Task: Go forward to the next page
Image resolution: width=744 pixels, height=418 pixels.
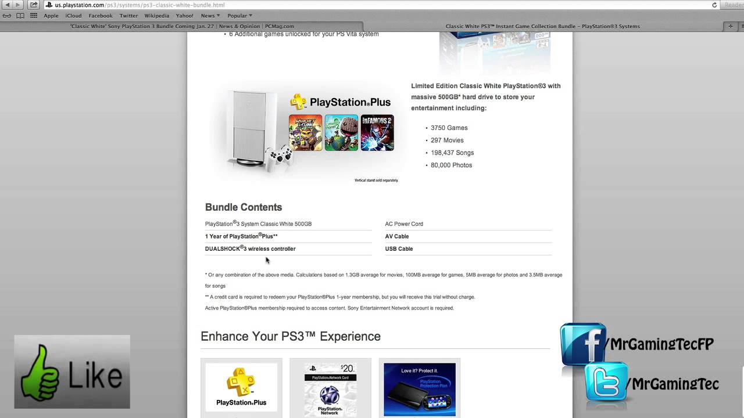Action: click(18, 5)
